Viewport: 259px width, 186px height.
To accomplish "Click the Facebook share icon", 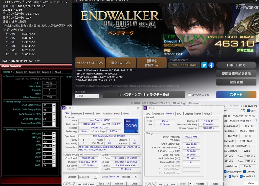I will coord(211,65).
